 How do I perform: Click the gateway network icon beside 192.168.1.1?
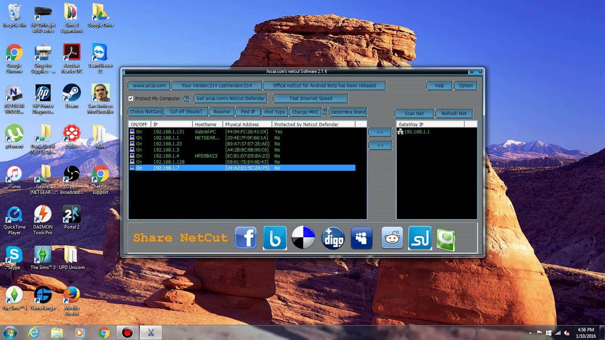pyautogui.click(x=400, y=132)
